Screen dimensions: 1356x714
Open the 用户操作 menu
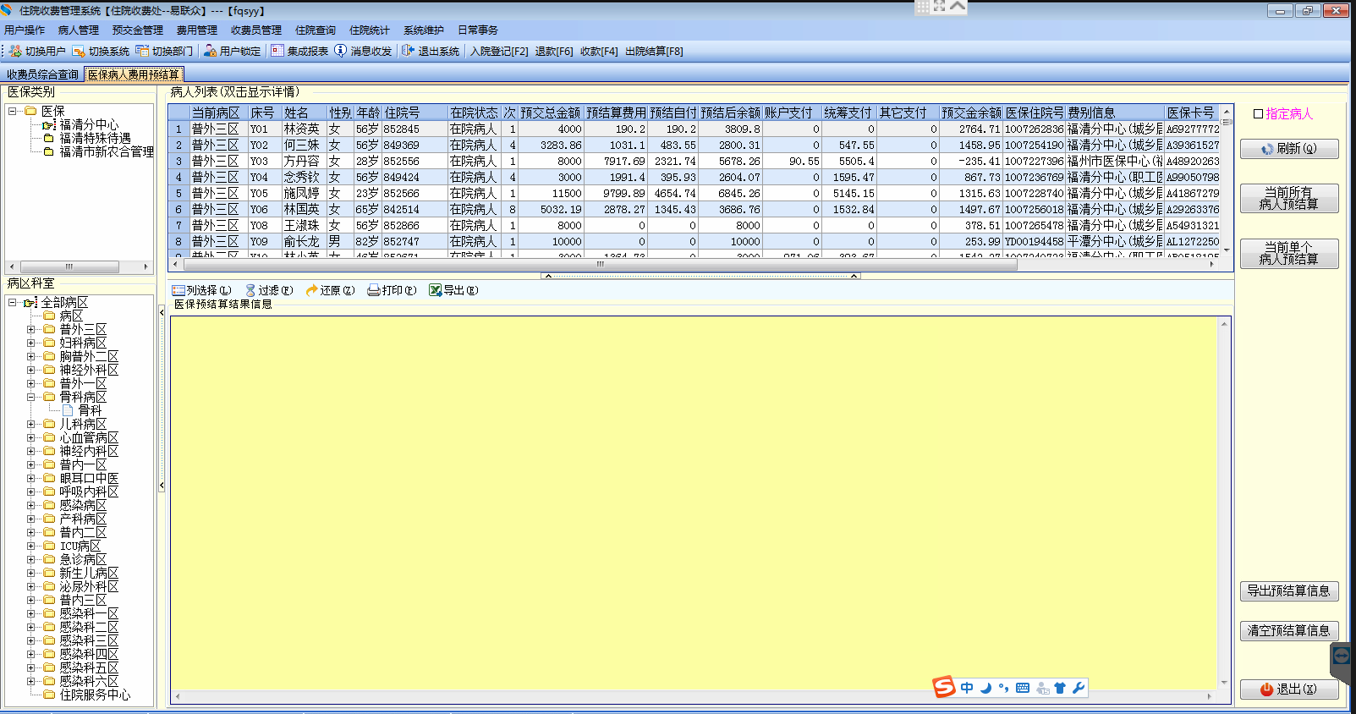tap(25, 30)
